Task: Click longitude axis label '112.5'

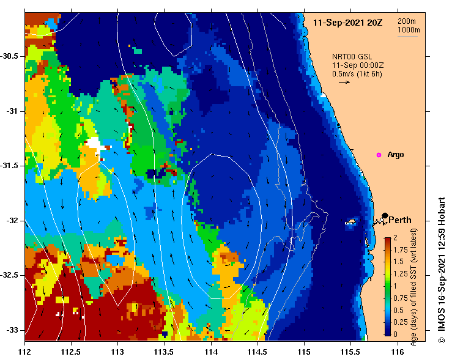Action: (71, 352)
